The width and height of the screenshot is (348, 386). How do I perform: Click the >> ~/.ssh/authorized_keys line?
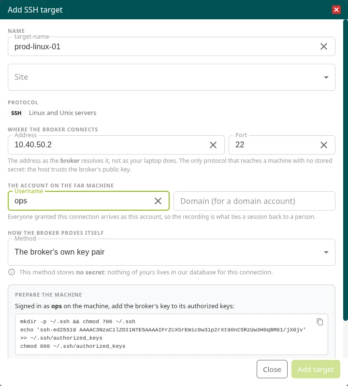pyautogui.click(x=61, y=338)
